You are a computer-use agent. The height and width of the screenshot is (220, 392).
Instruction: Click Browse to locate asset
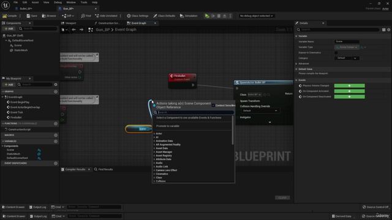pos(49,16)
